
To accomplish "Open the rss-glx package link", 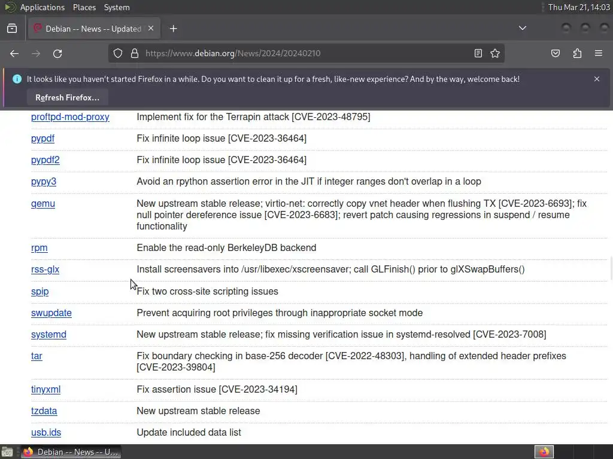I will [45, 270].
